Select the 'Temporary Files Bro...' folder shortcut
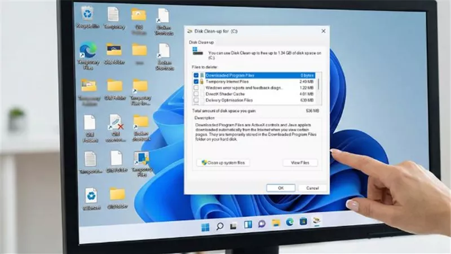The width and height of the screenshot is (451, 254). pos(140,86)
